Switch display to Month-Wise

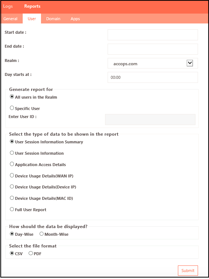tap(42, 234)
